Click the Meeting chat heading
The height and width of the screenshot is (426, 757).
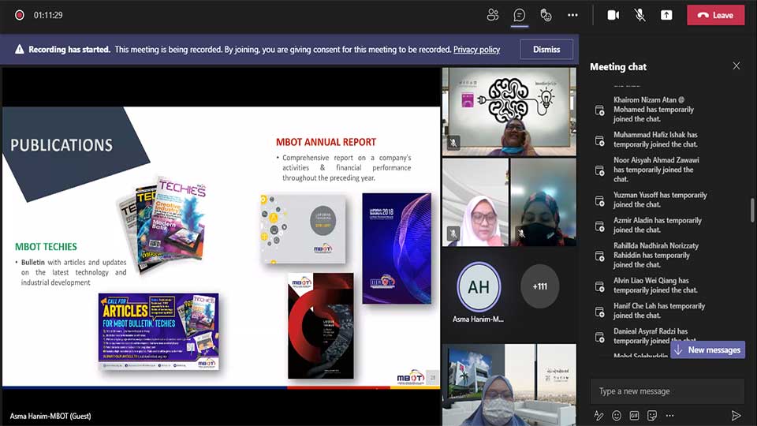(x=618, y=66)
